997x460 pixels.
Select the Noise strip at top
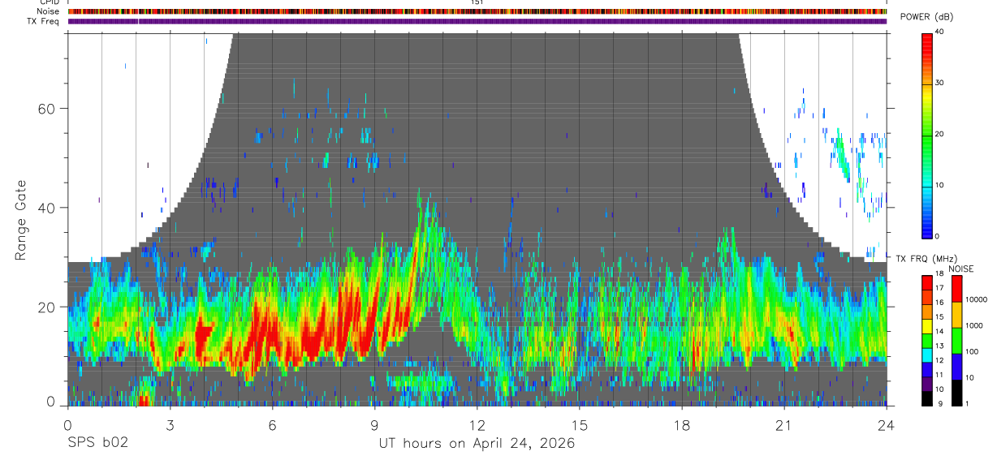[477, 11]
